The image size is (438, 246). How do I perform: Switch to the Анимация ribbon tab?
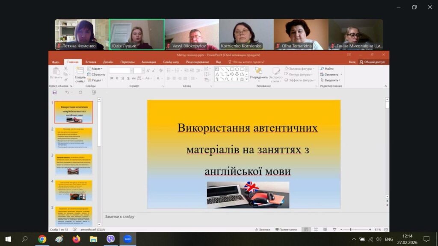(x=148, y=62)
